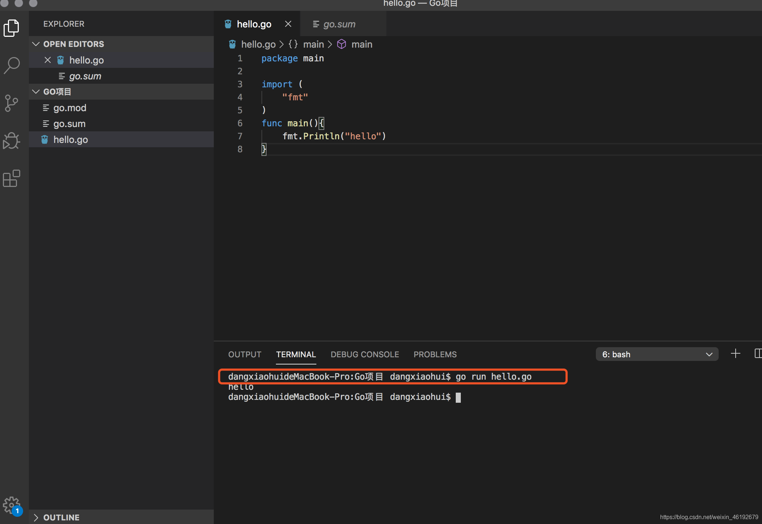This screenshot has width=762, height=524.
Task: Open the DEBUG CONSOLE panel tab
Action: tap(365, 354)
